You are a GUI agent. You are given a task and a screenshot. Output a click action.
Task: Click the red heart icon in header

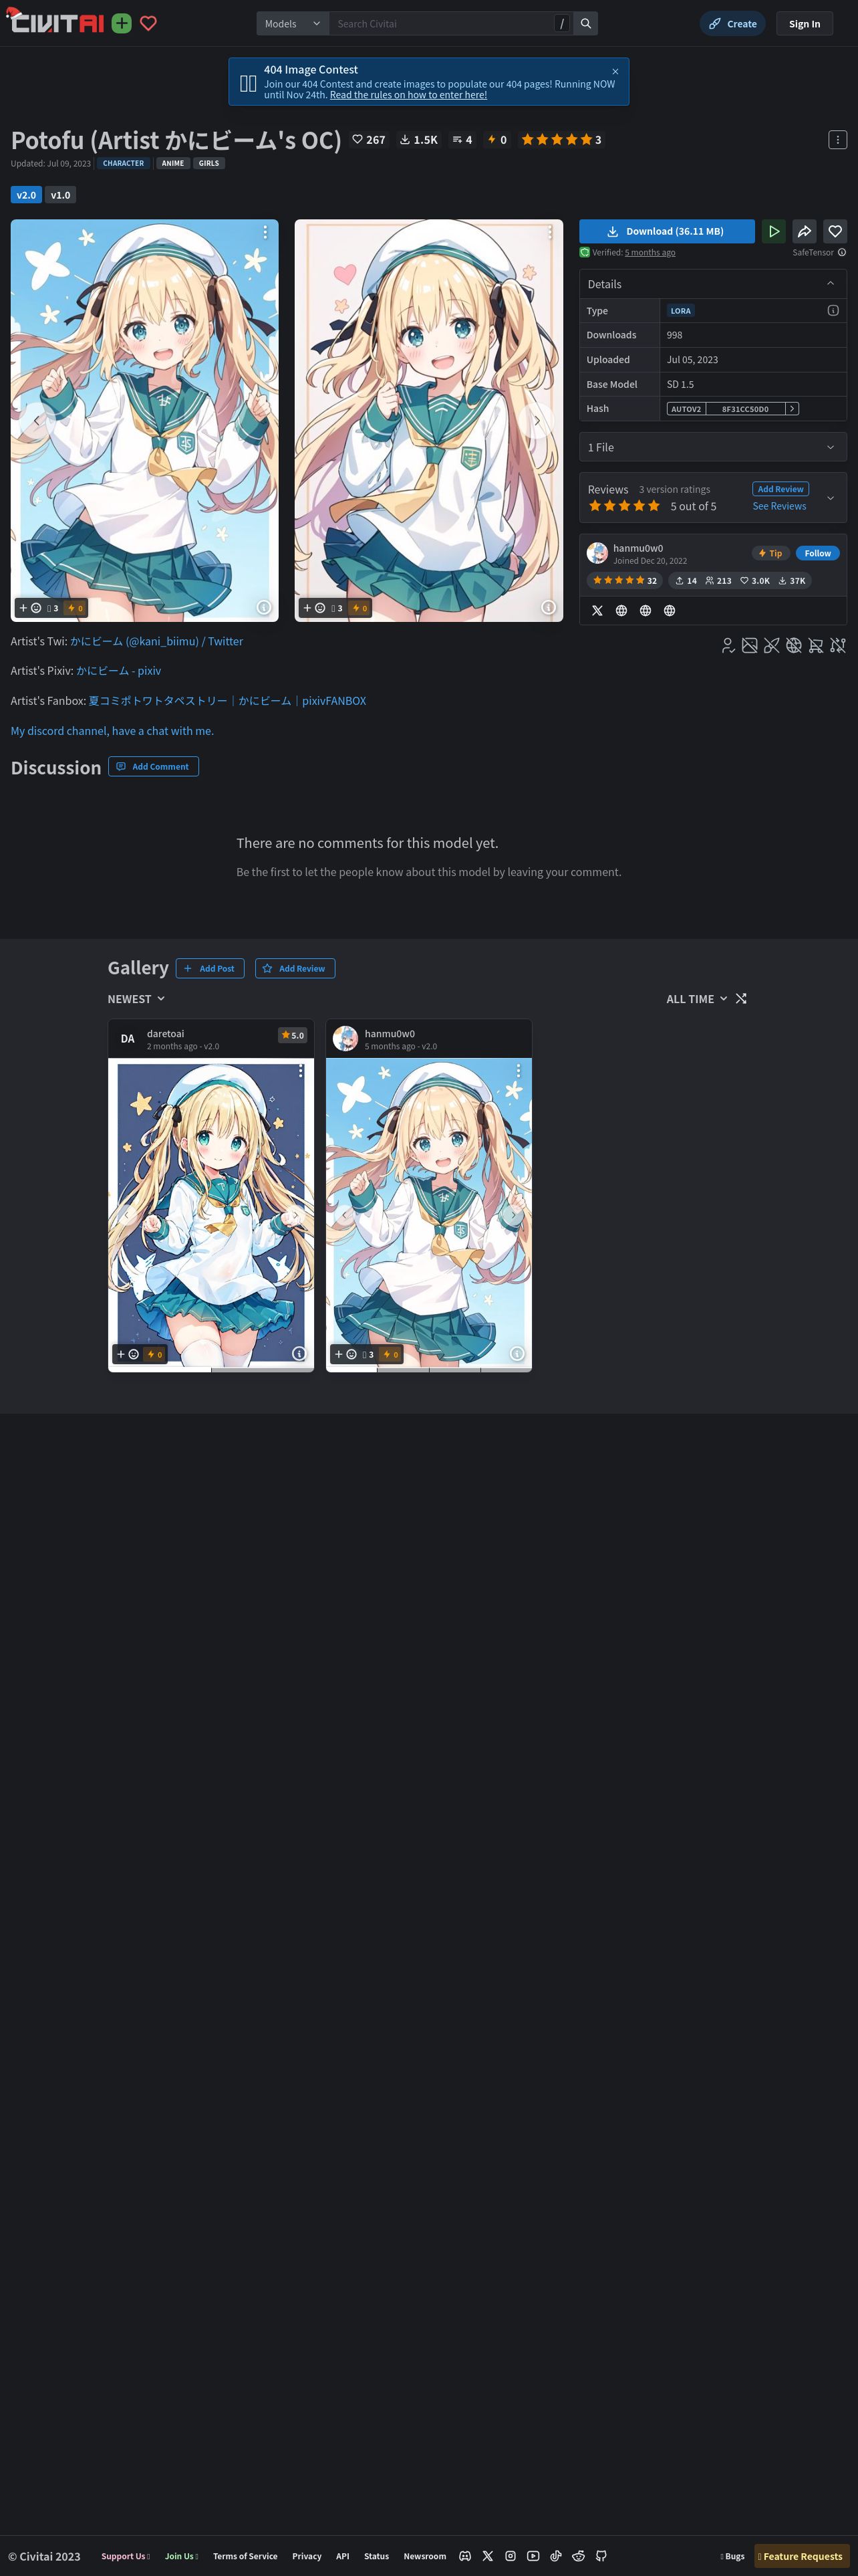tap(148, 23)
